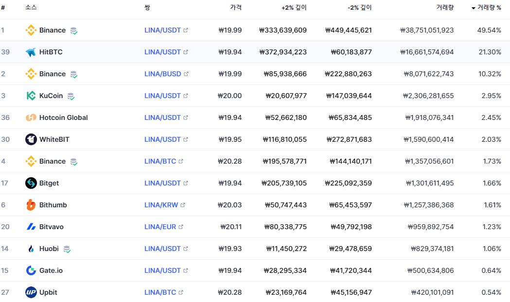Click the +2% depth value ₩205,739,105
The image size is (510, 302).
(284, 183)
